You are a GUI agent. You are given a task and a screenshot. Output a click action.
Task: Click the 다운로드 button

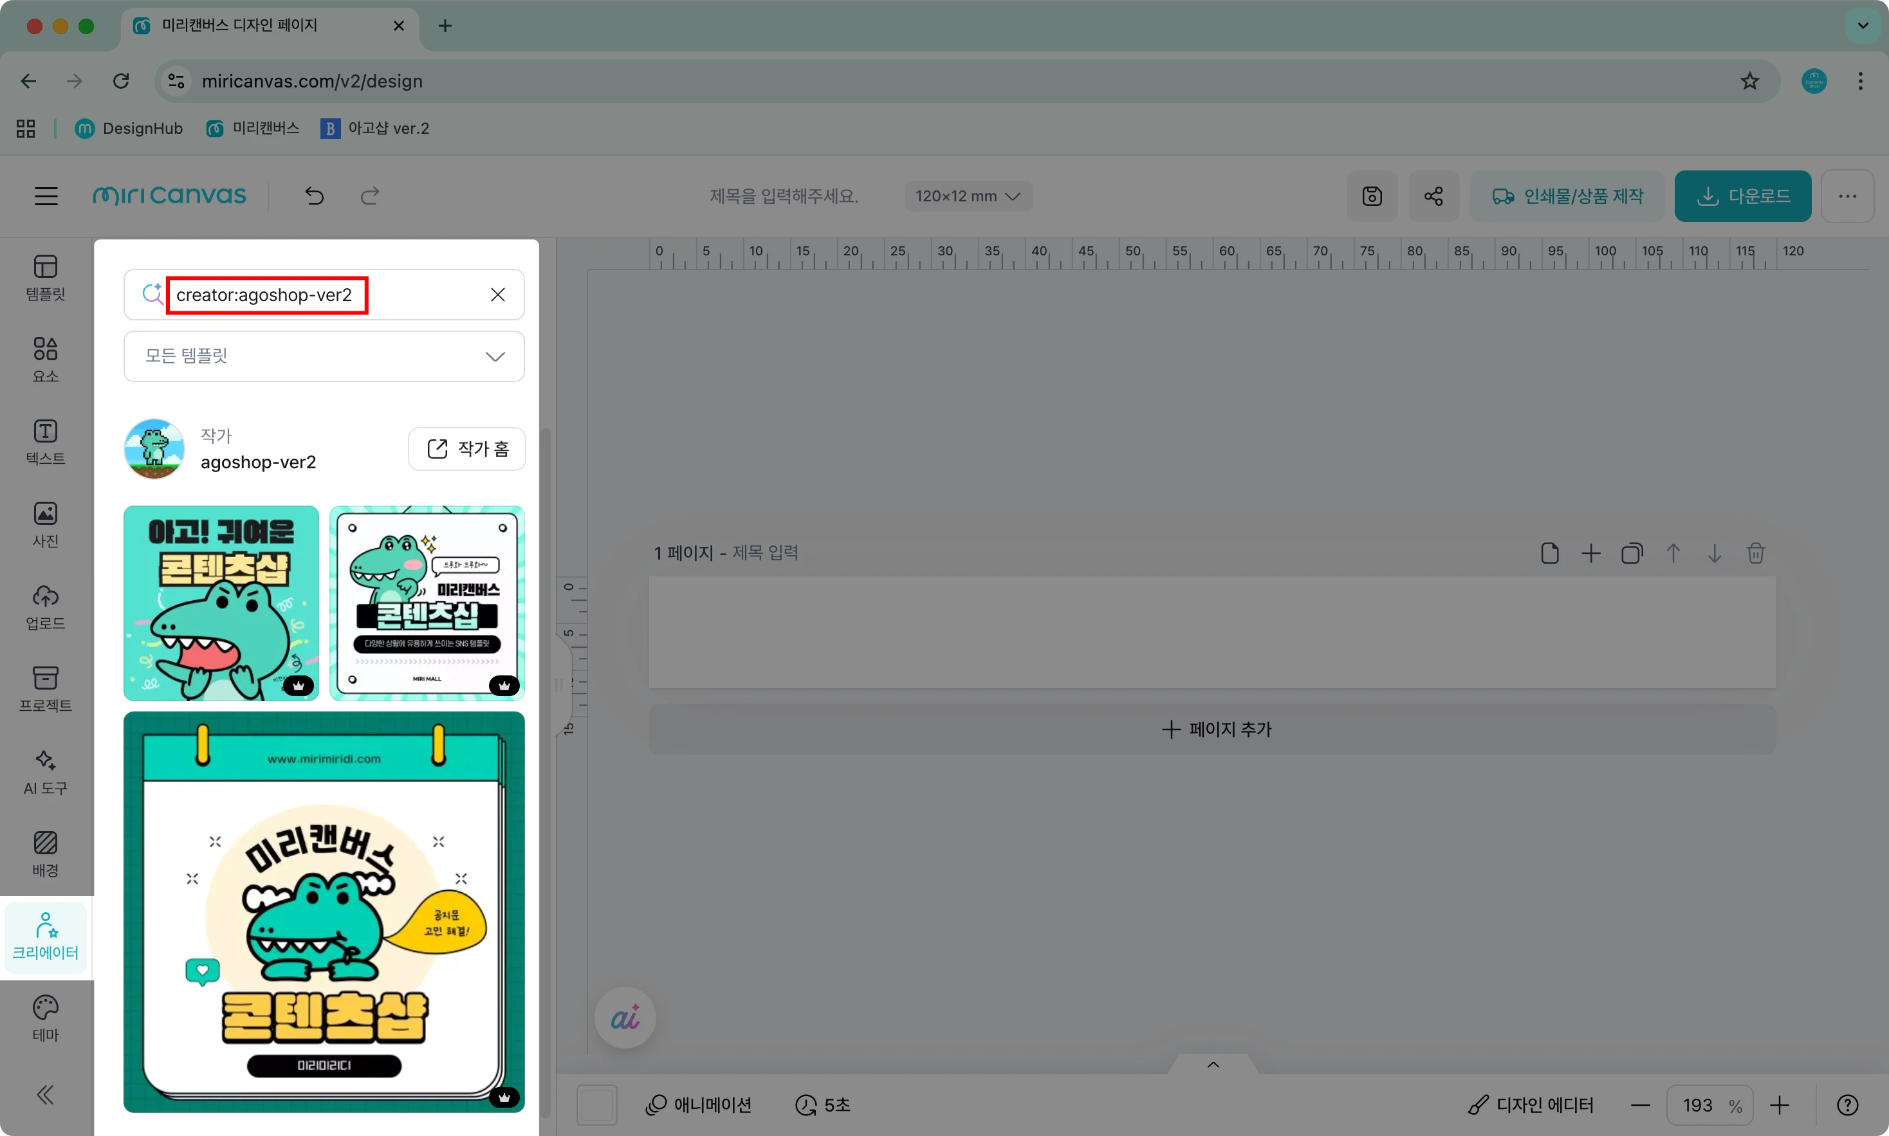coord(1742,196)
